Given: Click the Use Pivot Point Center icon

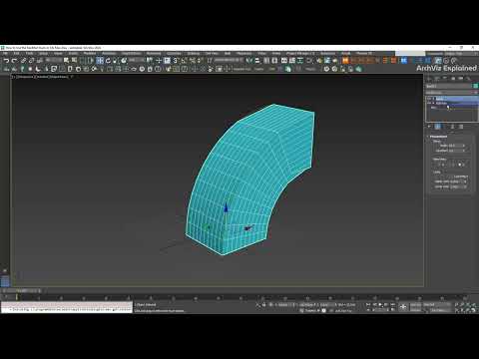Looking at the screenshot, I should 150,61.
